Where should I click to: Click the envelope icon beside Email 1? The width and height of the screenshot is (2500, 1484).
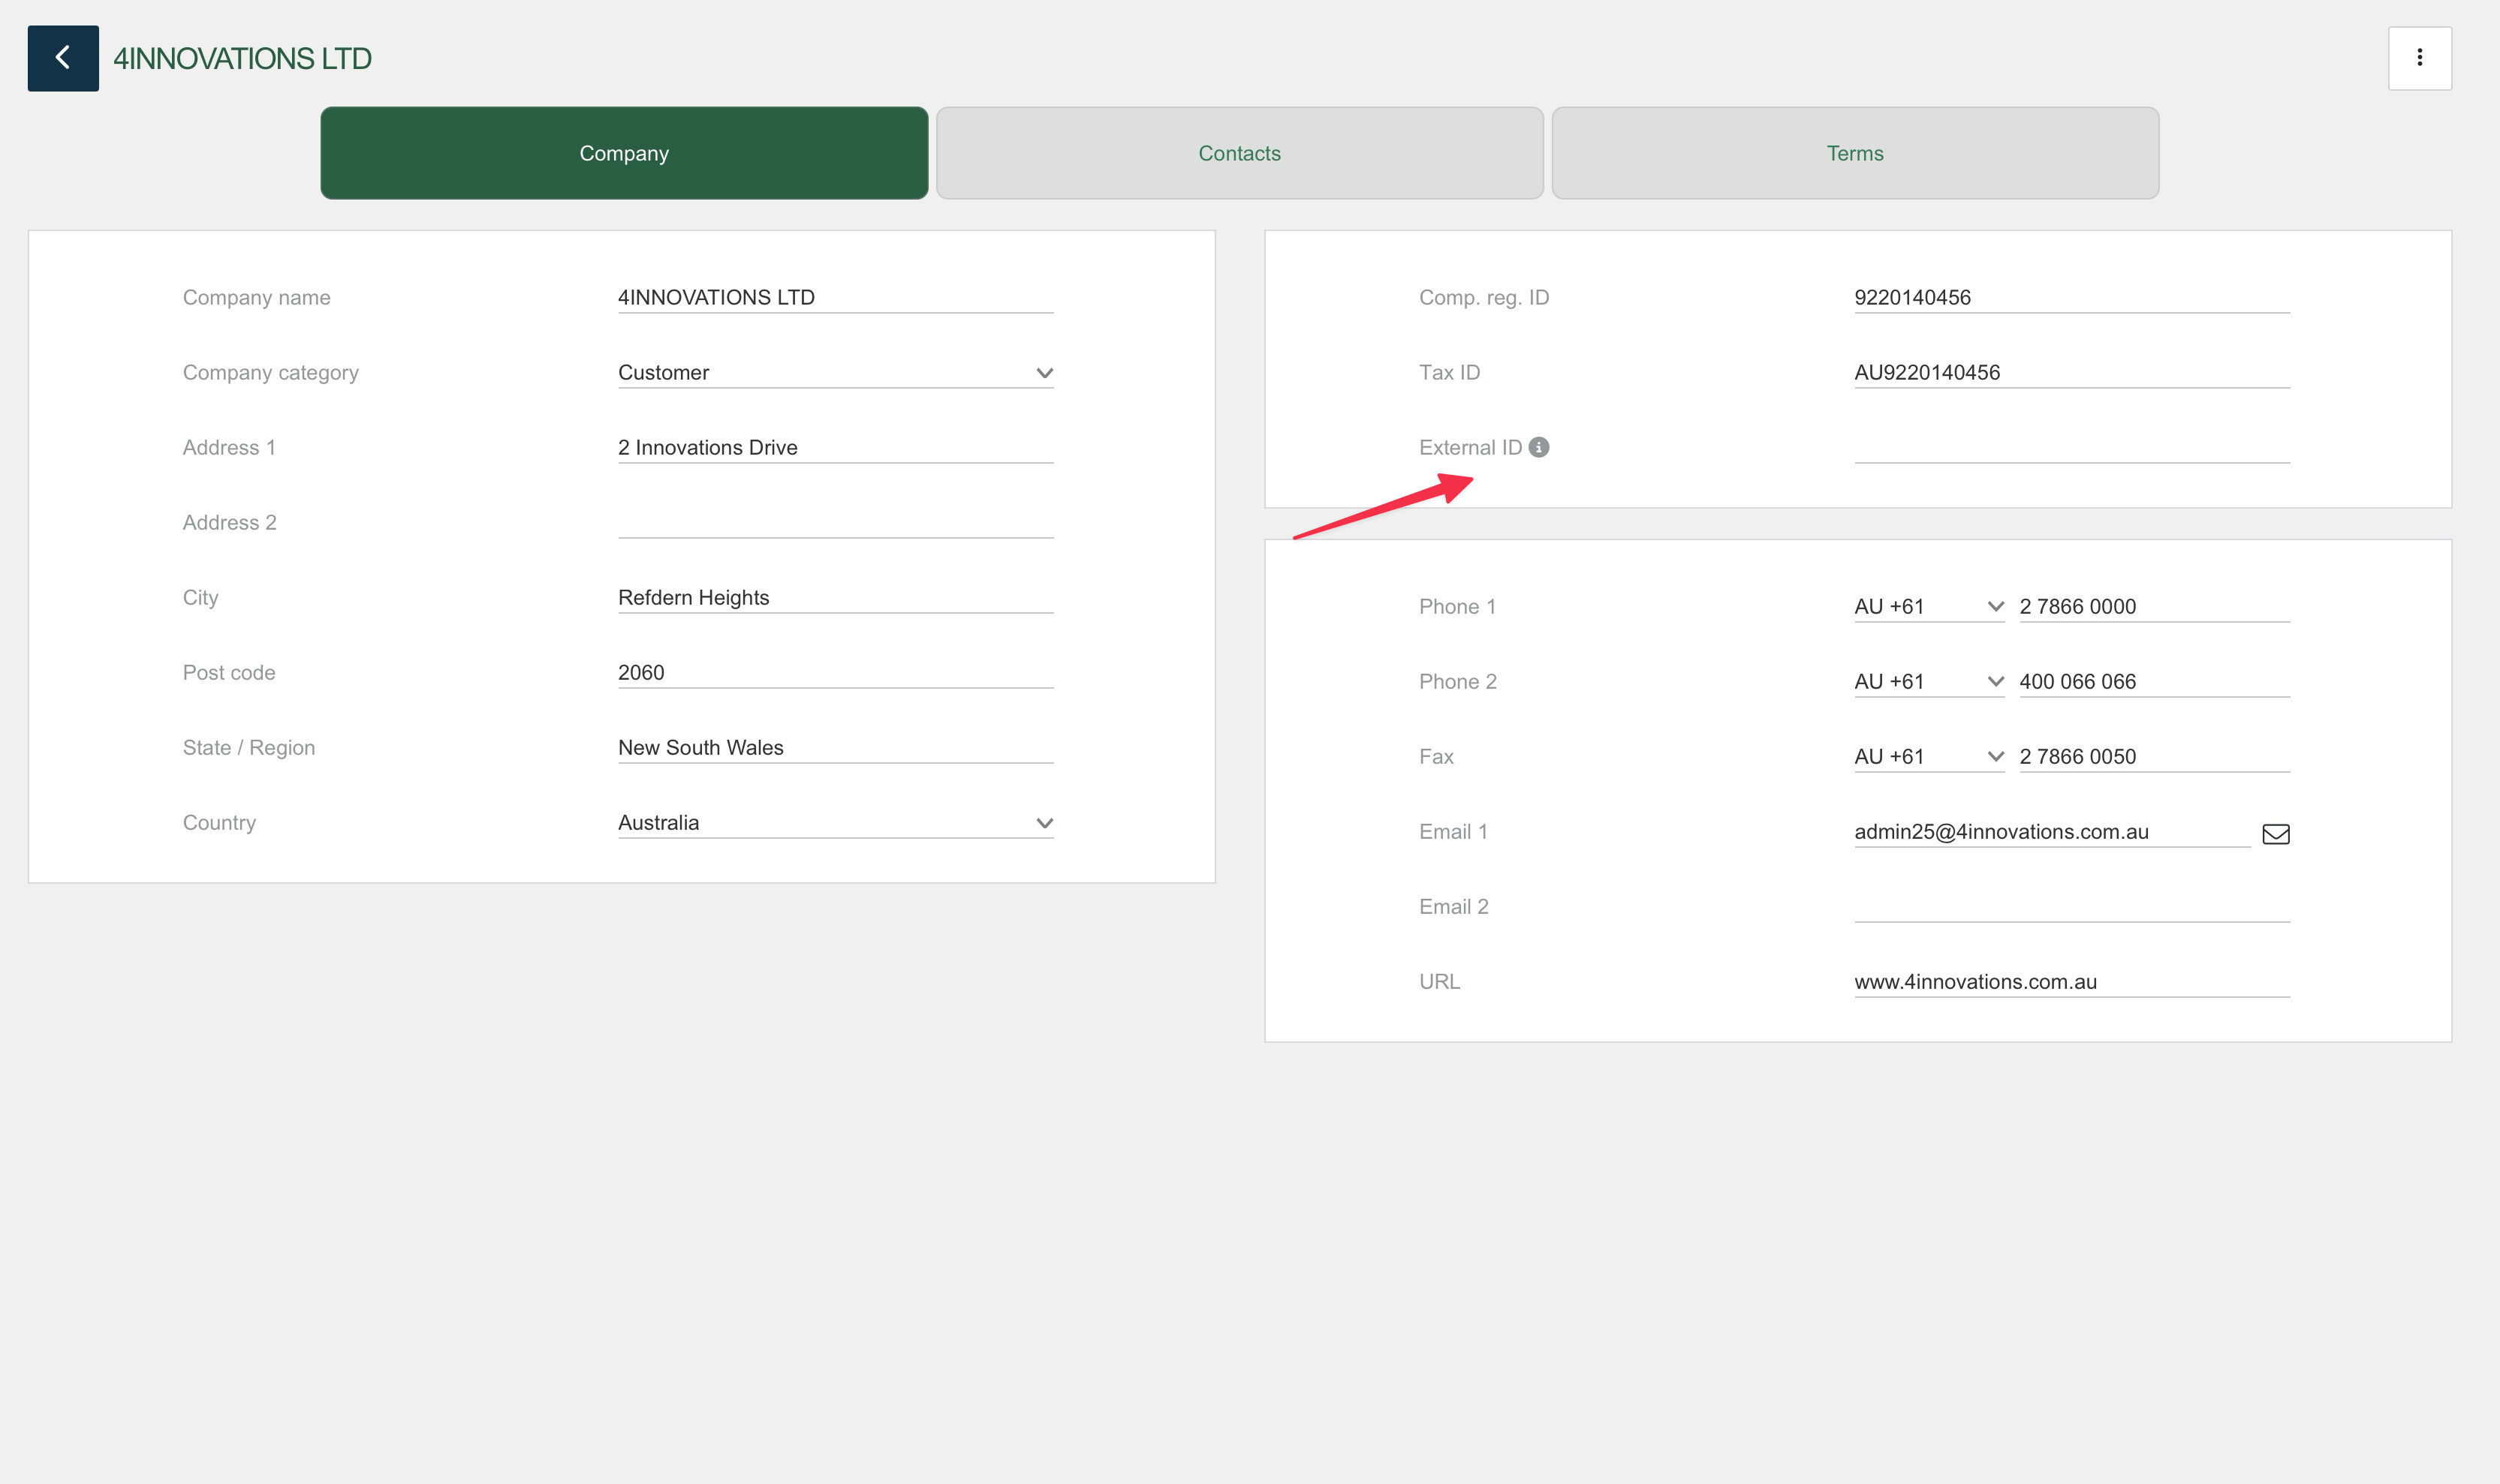(x=2275, y=833)
